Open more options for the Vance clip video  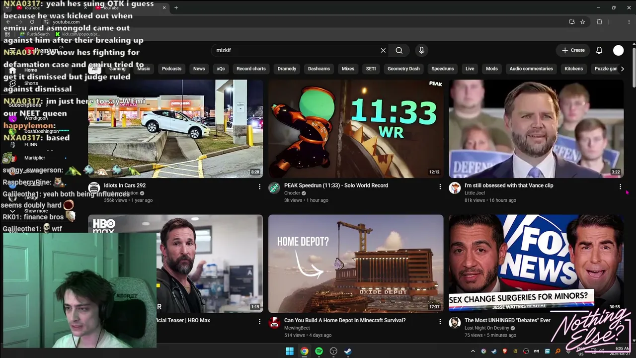coord(620,186)
